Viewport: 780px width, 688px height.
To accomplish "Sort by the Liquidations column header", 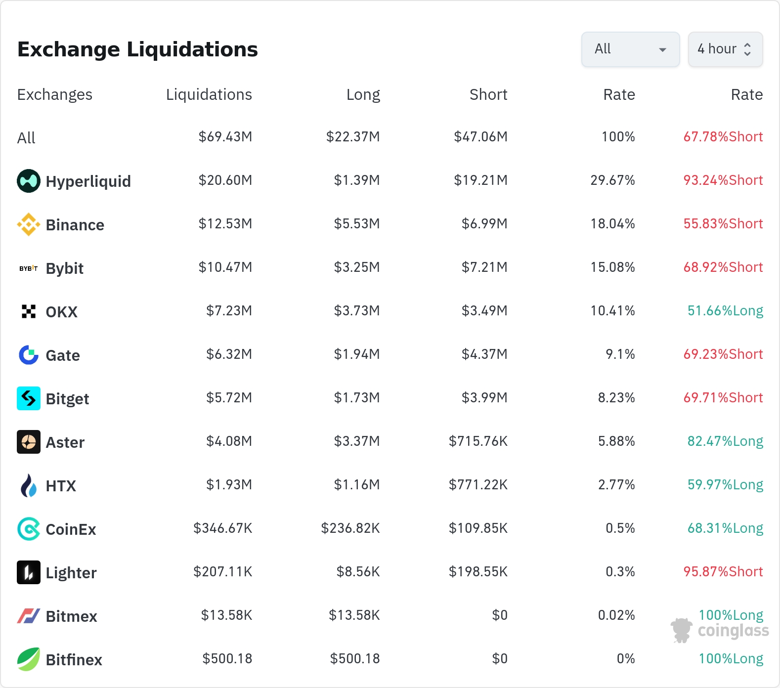I will coord(209,94).
